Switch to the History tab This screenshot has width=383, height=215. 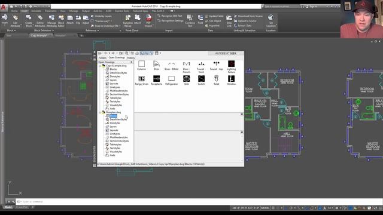(130, 58)
